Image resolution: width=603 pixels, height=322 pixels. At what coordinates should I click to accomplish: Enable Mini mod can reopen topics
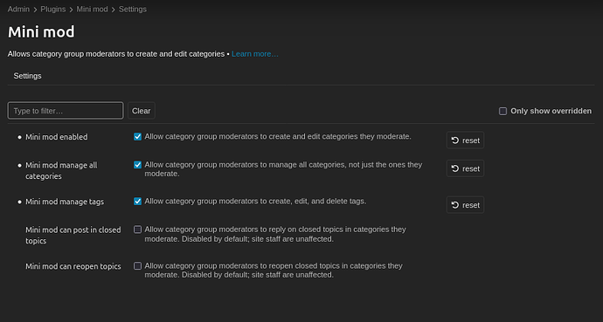[137, 265]
